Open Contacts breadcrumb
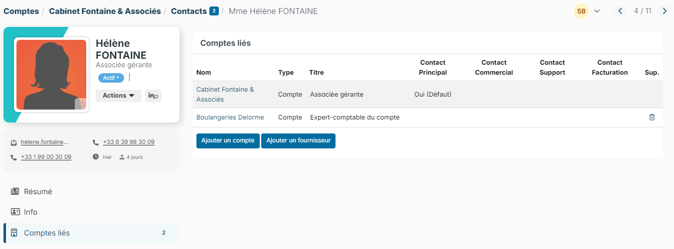The image size is (674, 249). (188, 11)
